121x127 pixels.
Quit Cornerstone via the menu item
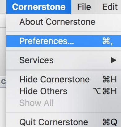(x=64, y=122)
